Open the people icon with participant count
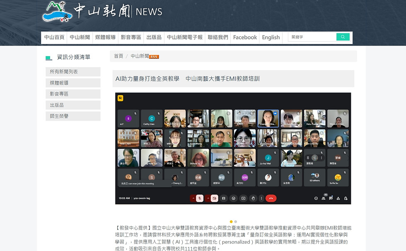Viewport: 406px width, 251px height. (324, 198)
